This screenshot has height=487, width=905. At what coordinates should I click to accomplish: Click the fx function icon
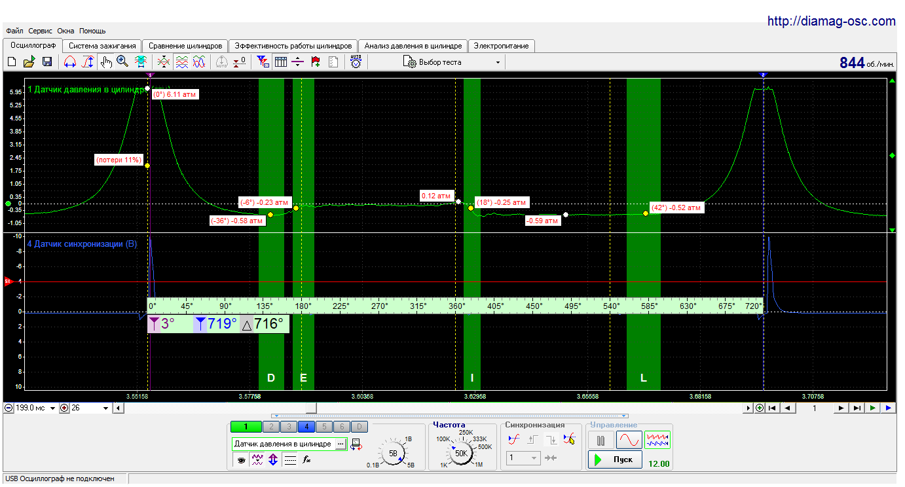coord(306,460)
